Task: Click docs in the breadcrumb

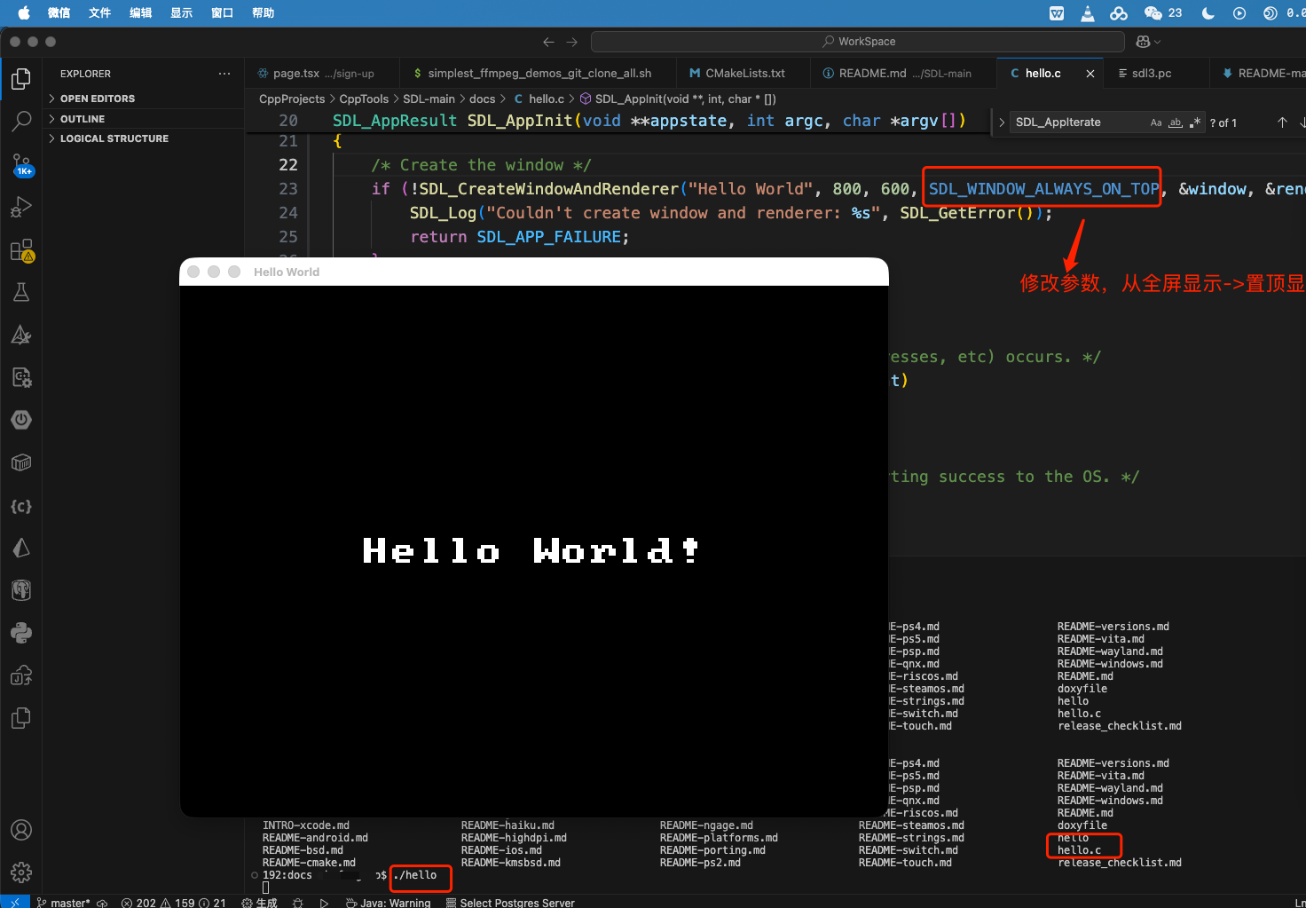Action: 482,99
